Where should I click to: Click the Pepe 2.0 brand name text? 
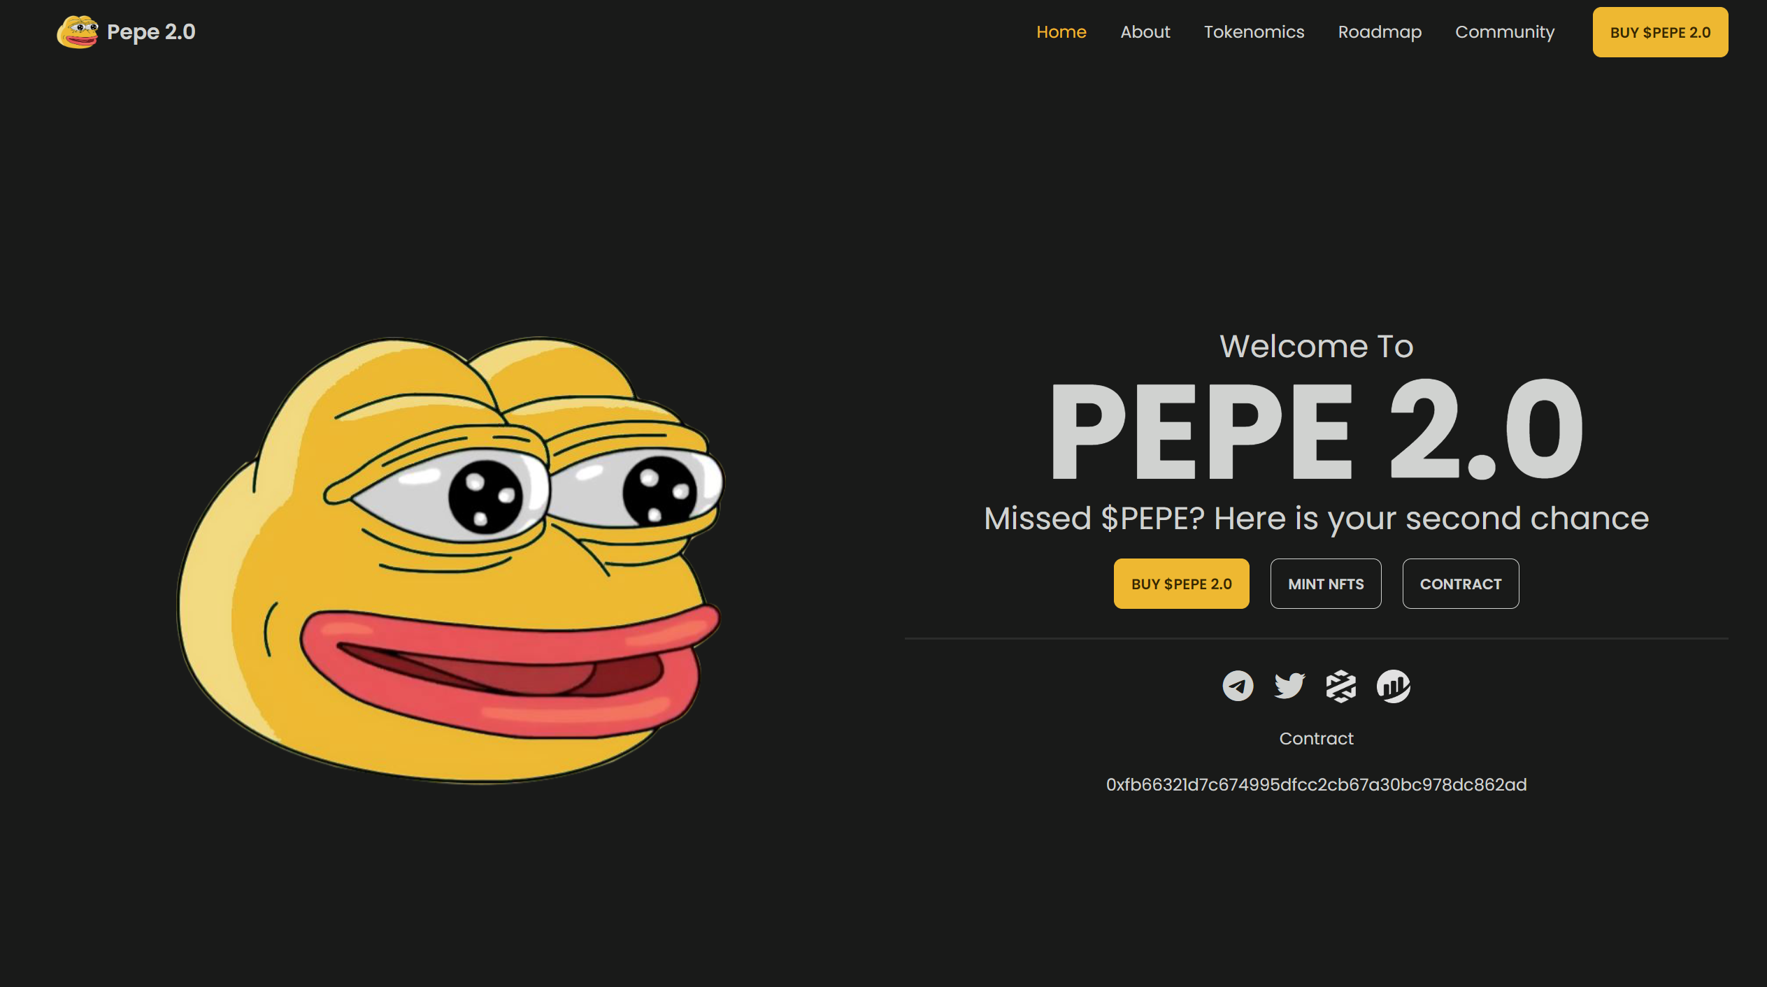151,32
